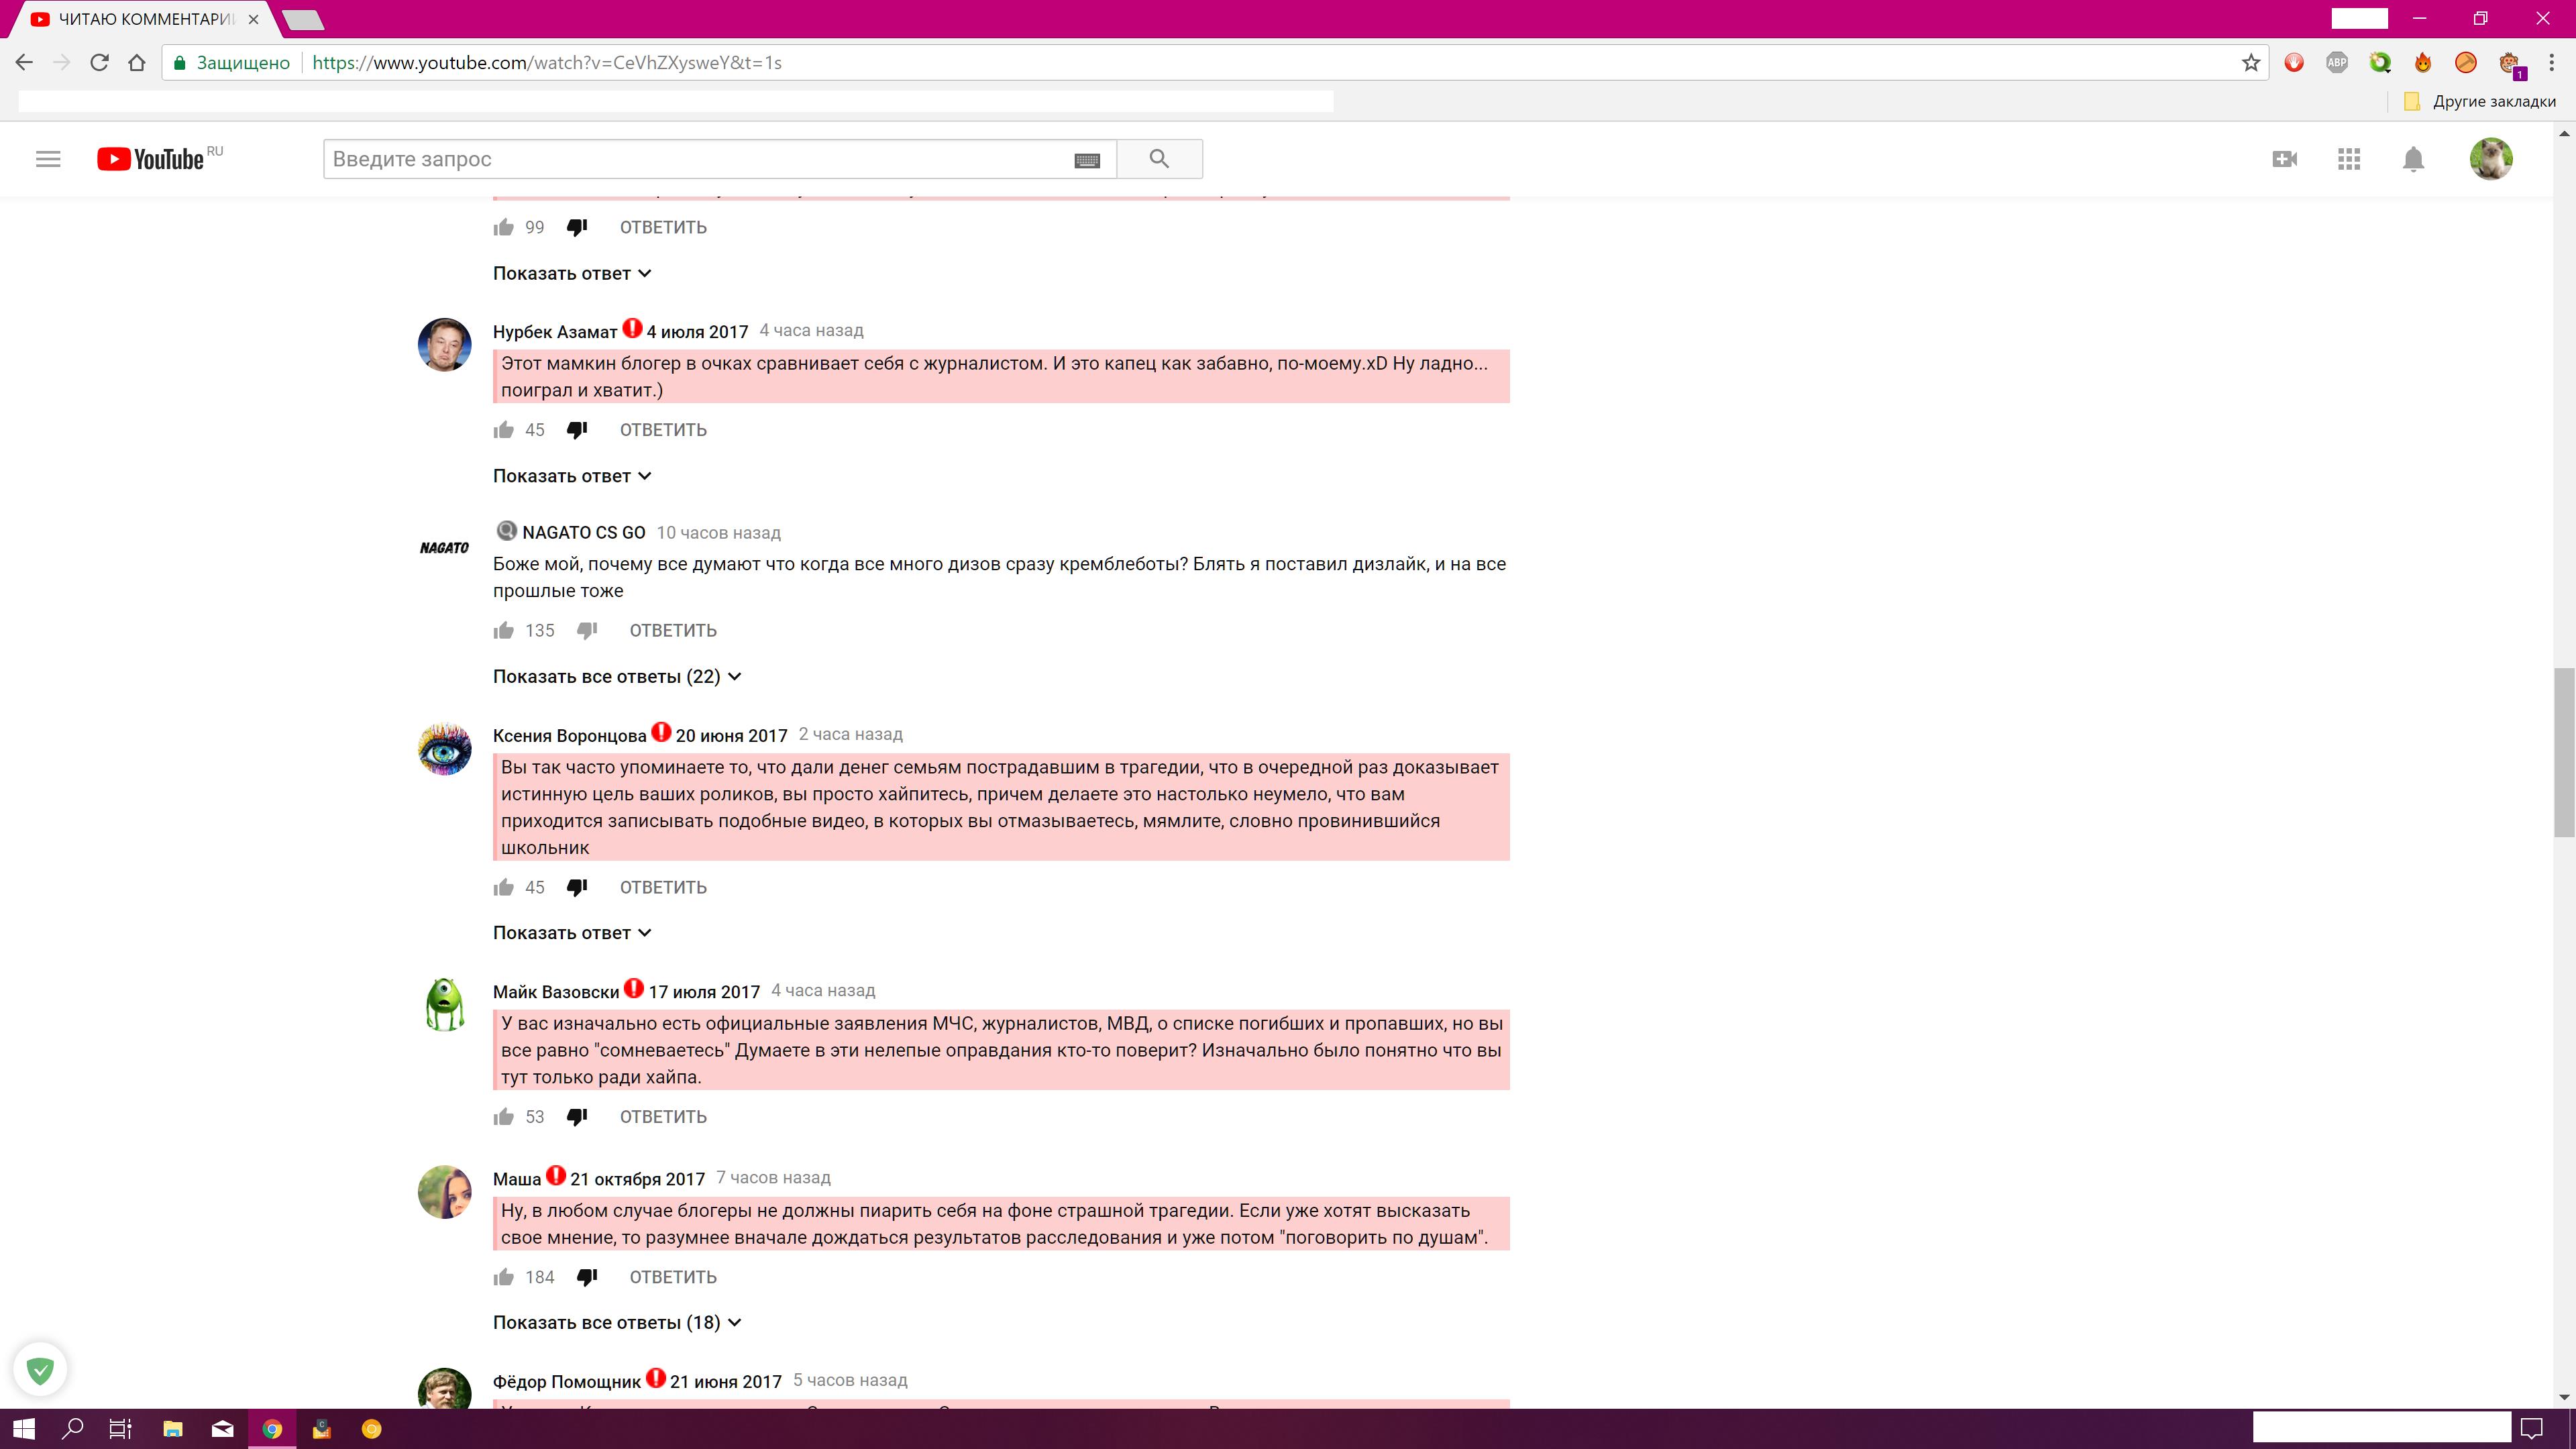The height and width of the screenshot is (1449, 2576).
Task: Open Ксения Воронцова's channel name link
Action: tap(570, 736)
